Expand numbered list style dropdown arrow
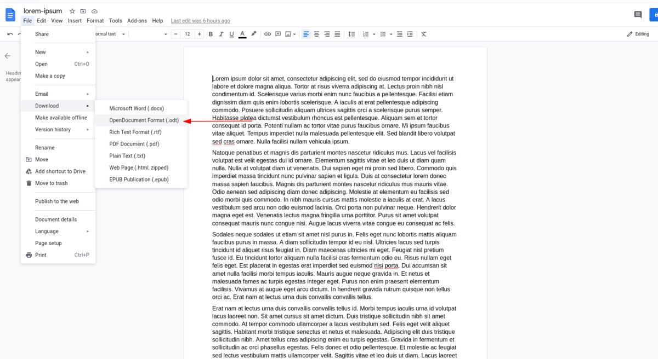The image size is (658, 359). pyautogui.click(x=374, y=34)
